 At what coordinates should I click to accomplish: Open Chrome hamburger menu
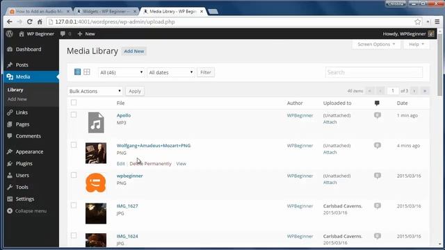coord(437,22)
